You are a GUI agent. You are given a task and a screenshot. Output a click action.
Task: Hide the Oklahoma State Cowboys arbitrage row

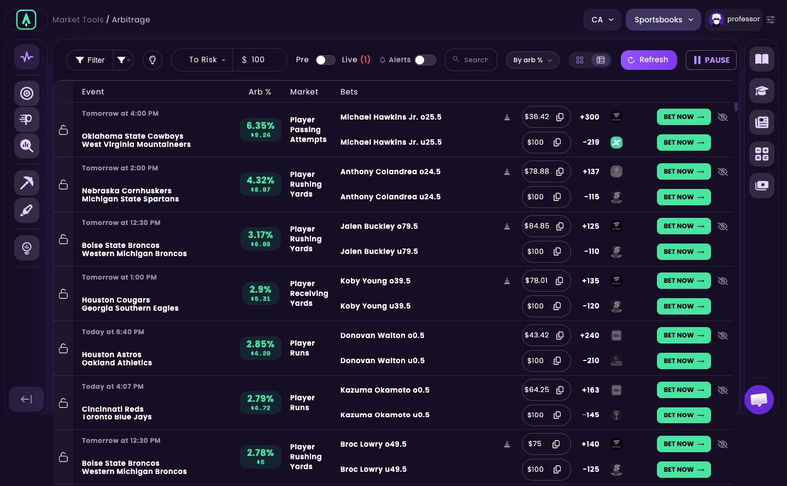point(723,117)
